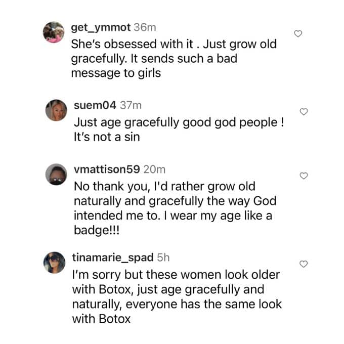View vmattison59's profile avatar
344x344 pixels.
[x=56, y=174]
